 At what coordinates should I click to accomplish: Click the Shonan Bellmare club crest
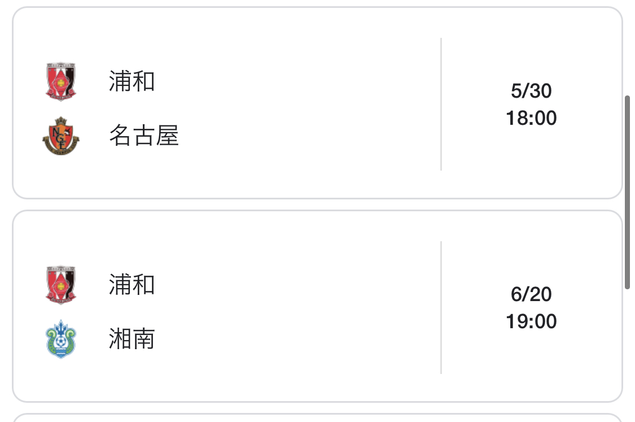point(61,340)
